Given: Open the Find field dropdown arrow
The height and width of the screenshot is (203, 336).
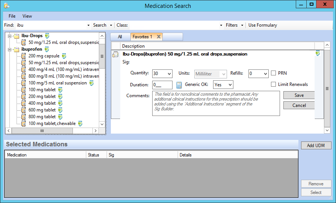Looking at the screenshot, I should click(x=88, y=25).
